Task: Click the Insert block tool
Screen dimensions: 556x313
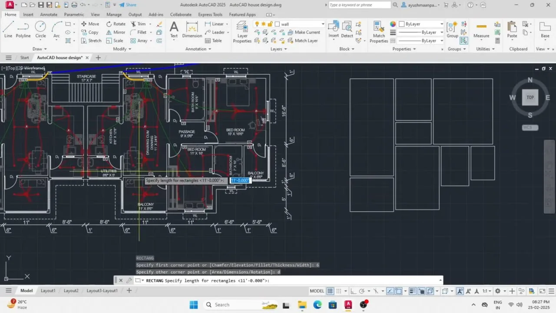Action: pyautogui.click(x=334, y=30)
